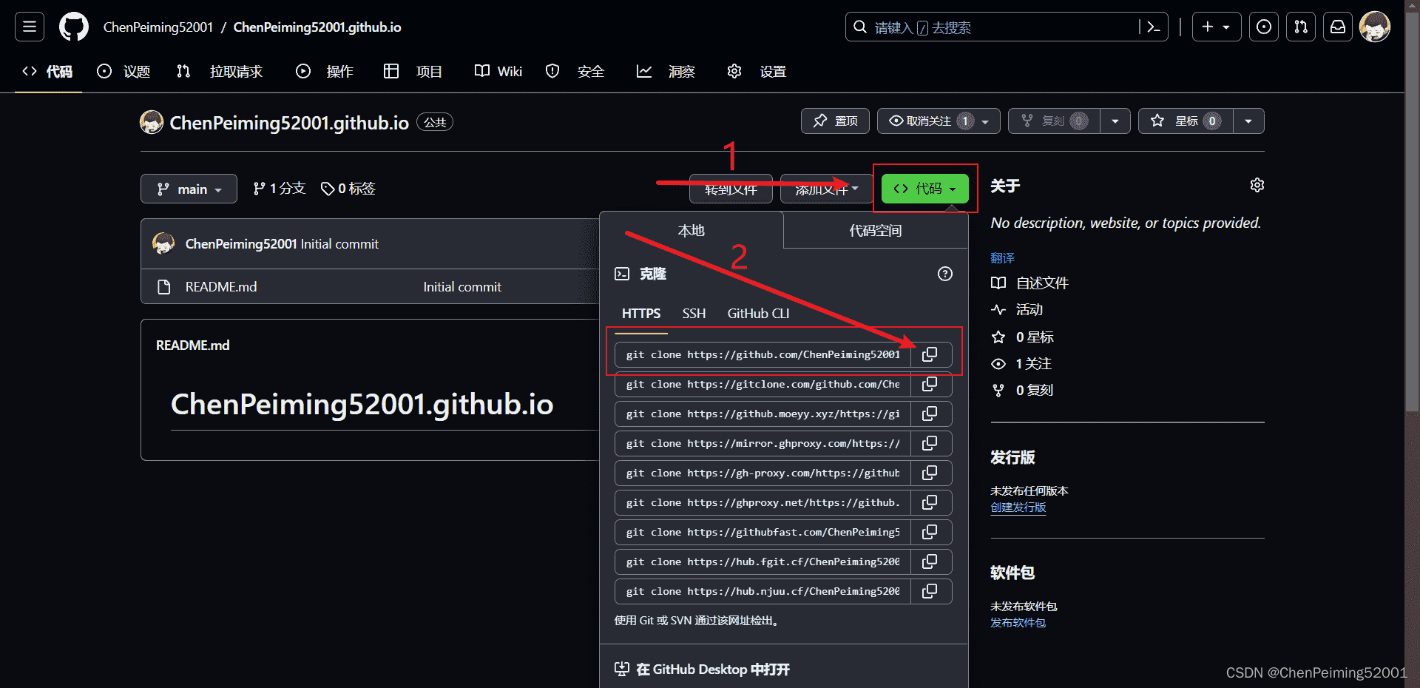Viewport: 1420px width, 688px height.
Task: Switch to the 代码空间 codespaces tab
Action: point(876,231)
